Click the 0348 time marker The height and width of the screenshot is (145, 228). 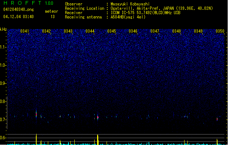coord(177,31)
